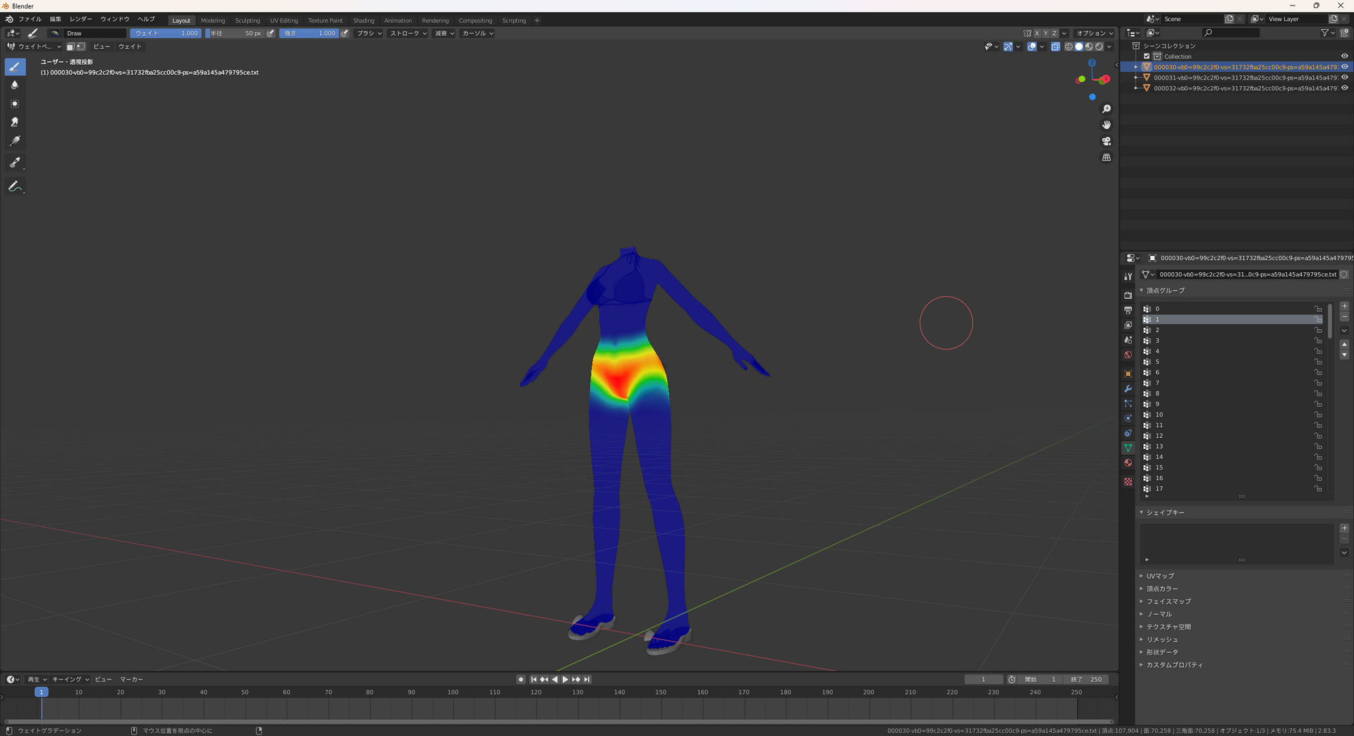Open the オプション options dropdown

tap(1094, 33)
